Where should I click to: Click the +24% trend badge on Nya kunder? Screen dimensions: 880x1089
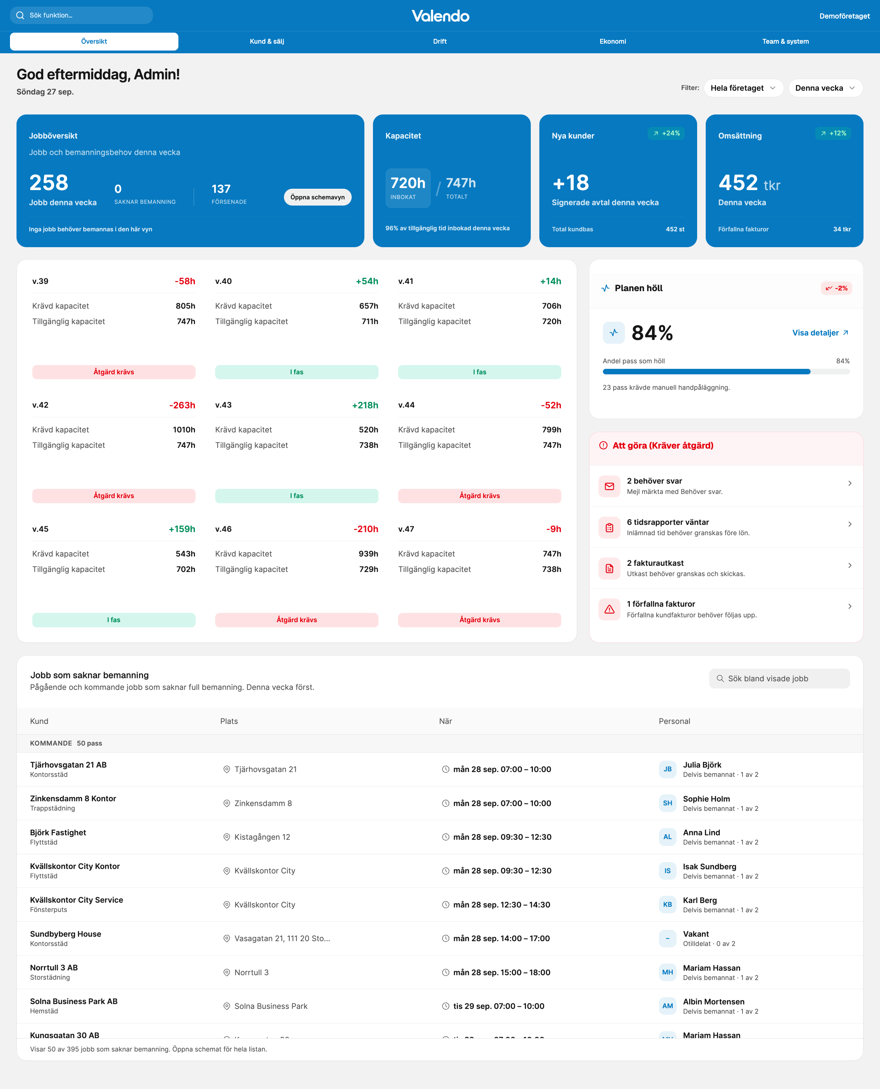666,133
